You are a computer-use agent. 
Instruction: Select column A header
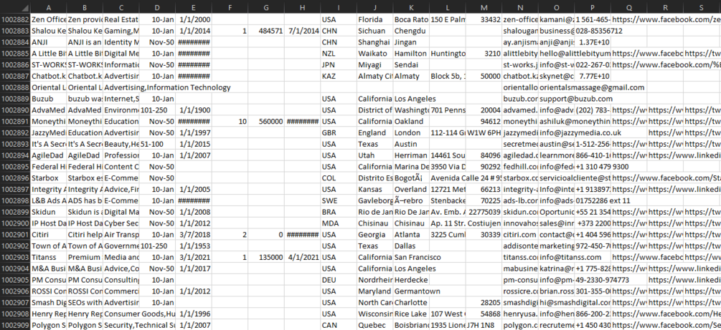point(49,8)
